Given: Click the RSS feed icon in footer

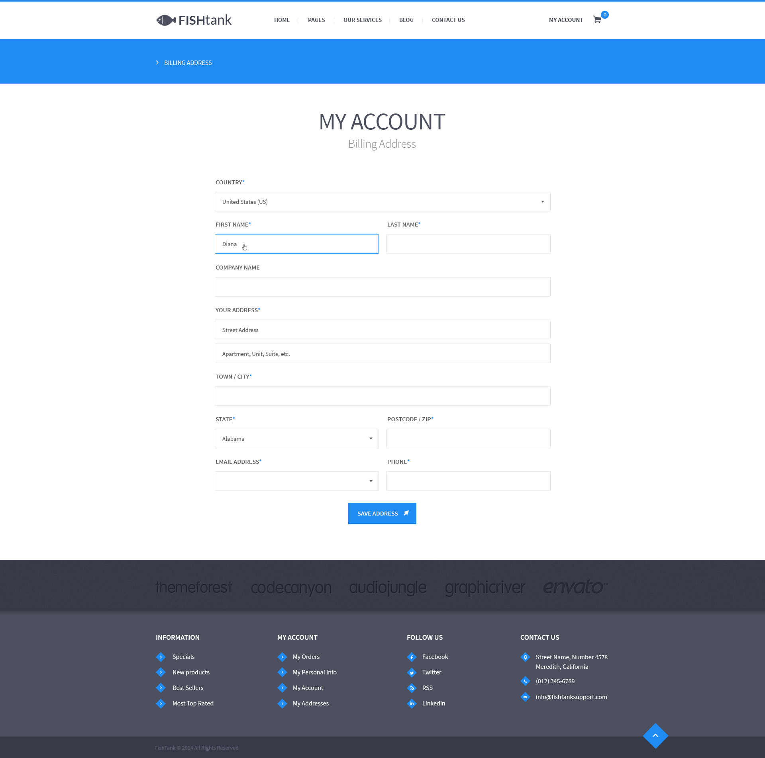Looking at the screenshot, I should pyautogui.click(x=412, y=688).
